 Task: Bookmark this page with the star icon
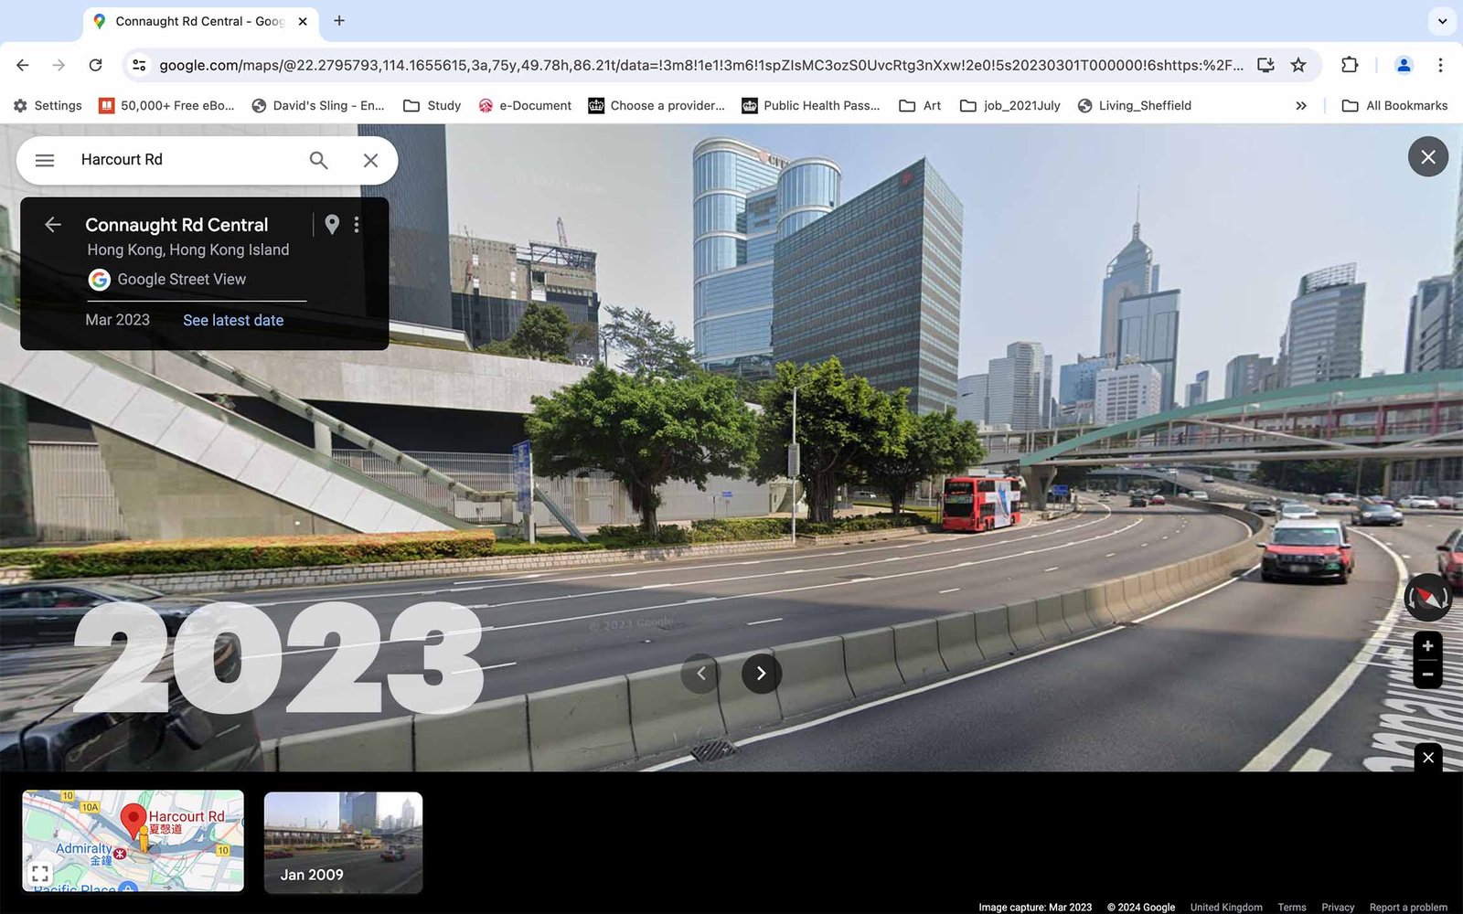pos(1298,65)
